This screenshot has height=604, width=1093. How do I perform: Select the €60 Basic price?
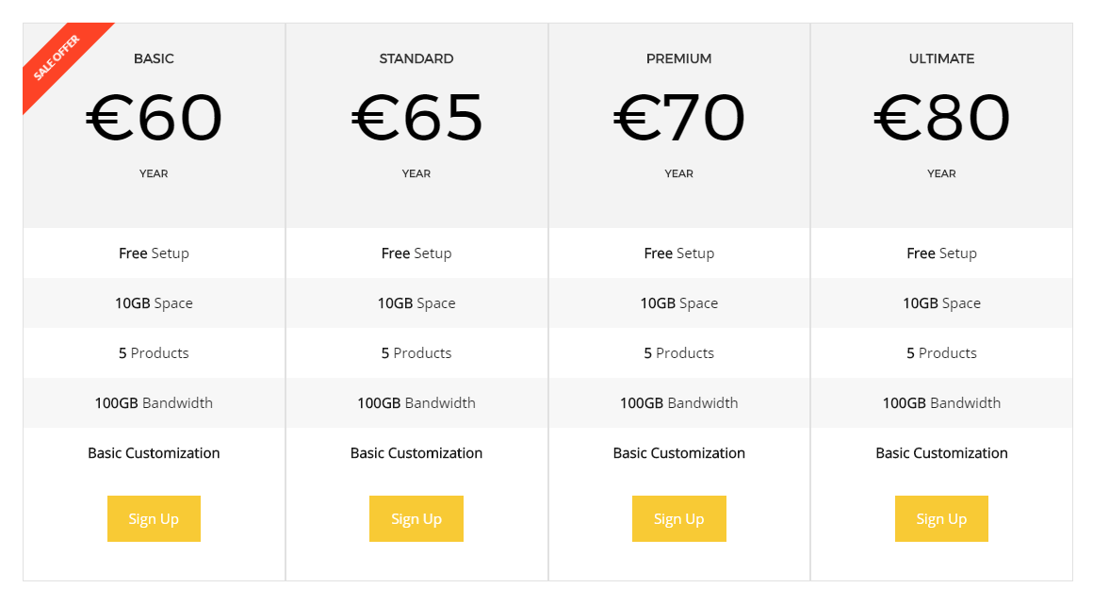(x=154, y=119)
